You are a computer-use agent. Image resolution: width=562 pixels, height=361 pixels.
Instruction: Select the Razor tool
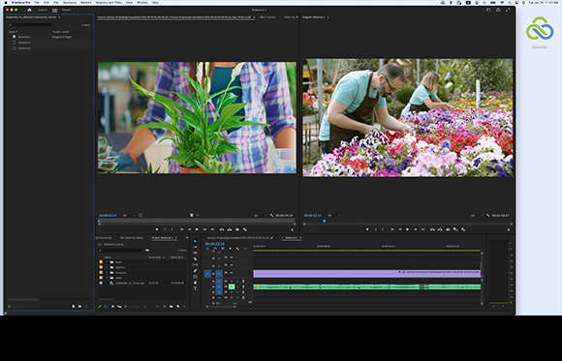[196, 258]
